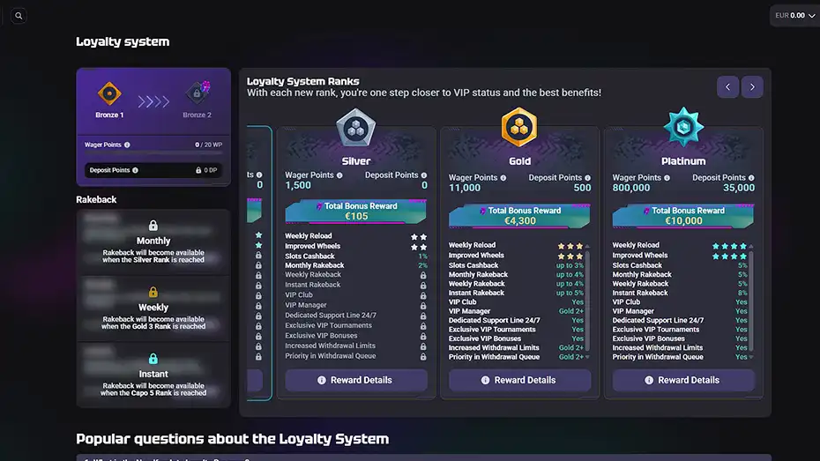Open the EUR 0.00 balance dropdown
The width and height of the screenshot is (820, 461).
tap(794, 16)
